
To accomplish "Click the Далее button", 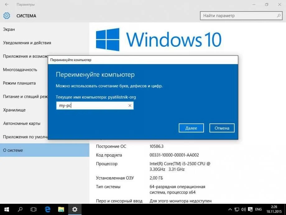I will 191,128.
